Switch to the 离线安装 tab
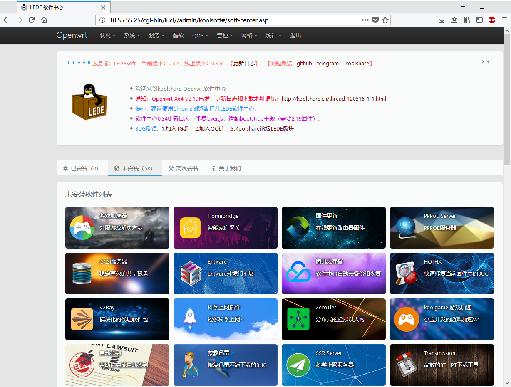This screenshot has height=387, width=511. (x=183, y=168)
